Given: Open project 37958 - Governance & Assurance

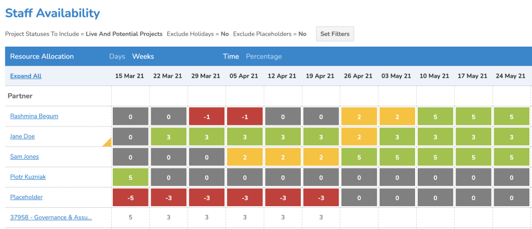Looking at the screenshot, I should 51,217.
